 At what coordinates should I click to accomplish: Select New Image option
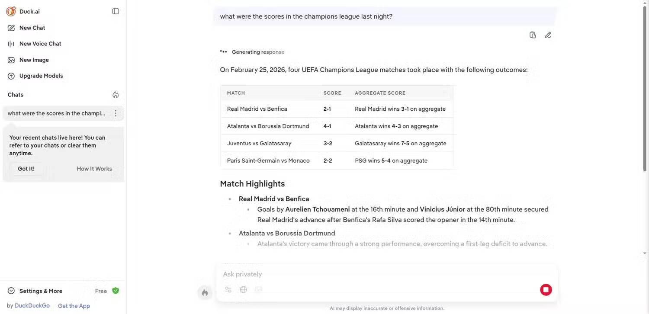(x=34, y=60)
